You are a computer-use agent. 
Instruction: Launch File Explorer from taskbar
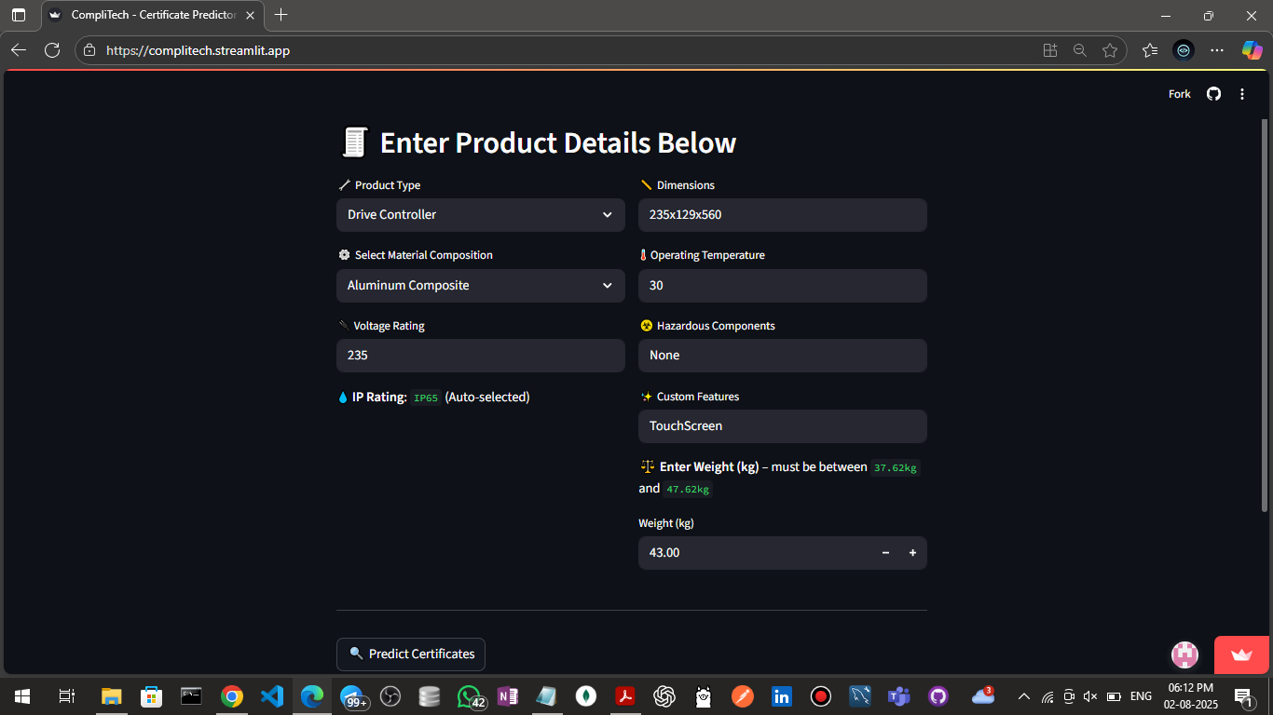(x=112, y=696)
